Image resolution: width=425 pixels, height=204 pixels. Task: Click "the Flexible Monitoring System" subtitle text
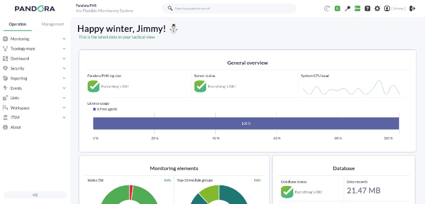click(104, 11)
